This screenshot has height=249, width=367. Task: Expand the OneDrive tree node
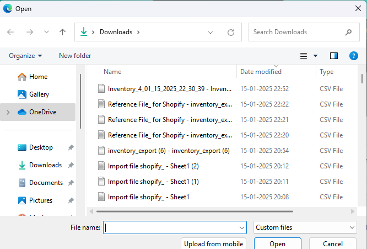8,112
